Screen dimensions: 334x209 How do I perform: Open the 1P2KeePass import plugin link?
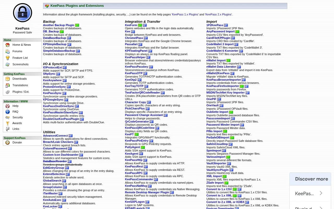[x=215, y=25]
